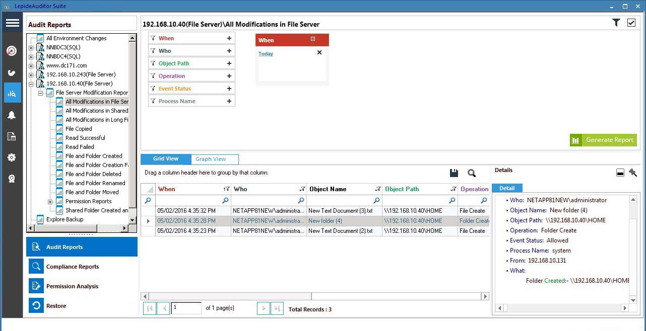The image size is (646, 331).
Task: Select the File and Folder Deleted report
Action: tap(93, 174)
